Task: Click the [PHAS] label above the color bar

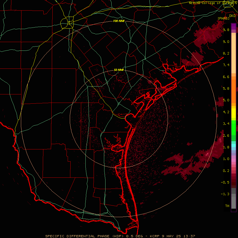Action: tap(223, 18)
